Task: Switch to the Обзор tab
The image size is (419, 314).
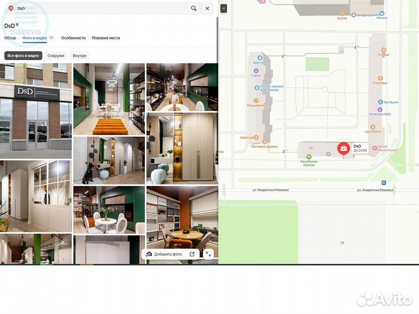Action: pos(10,38)
